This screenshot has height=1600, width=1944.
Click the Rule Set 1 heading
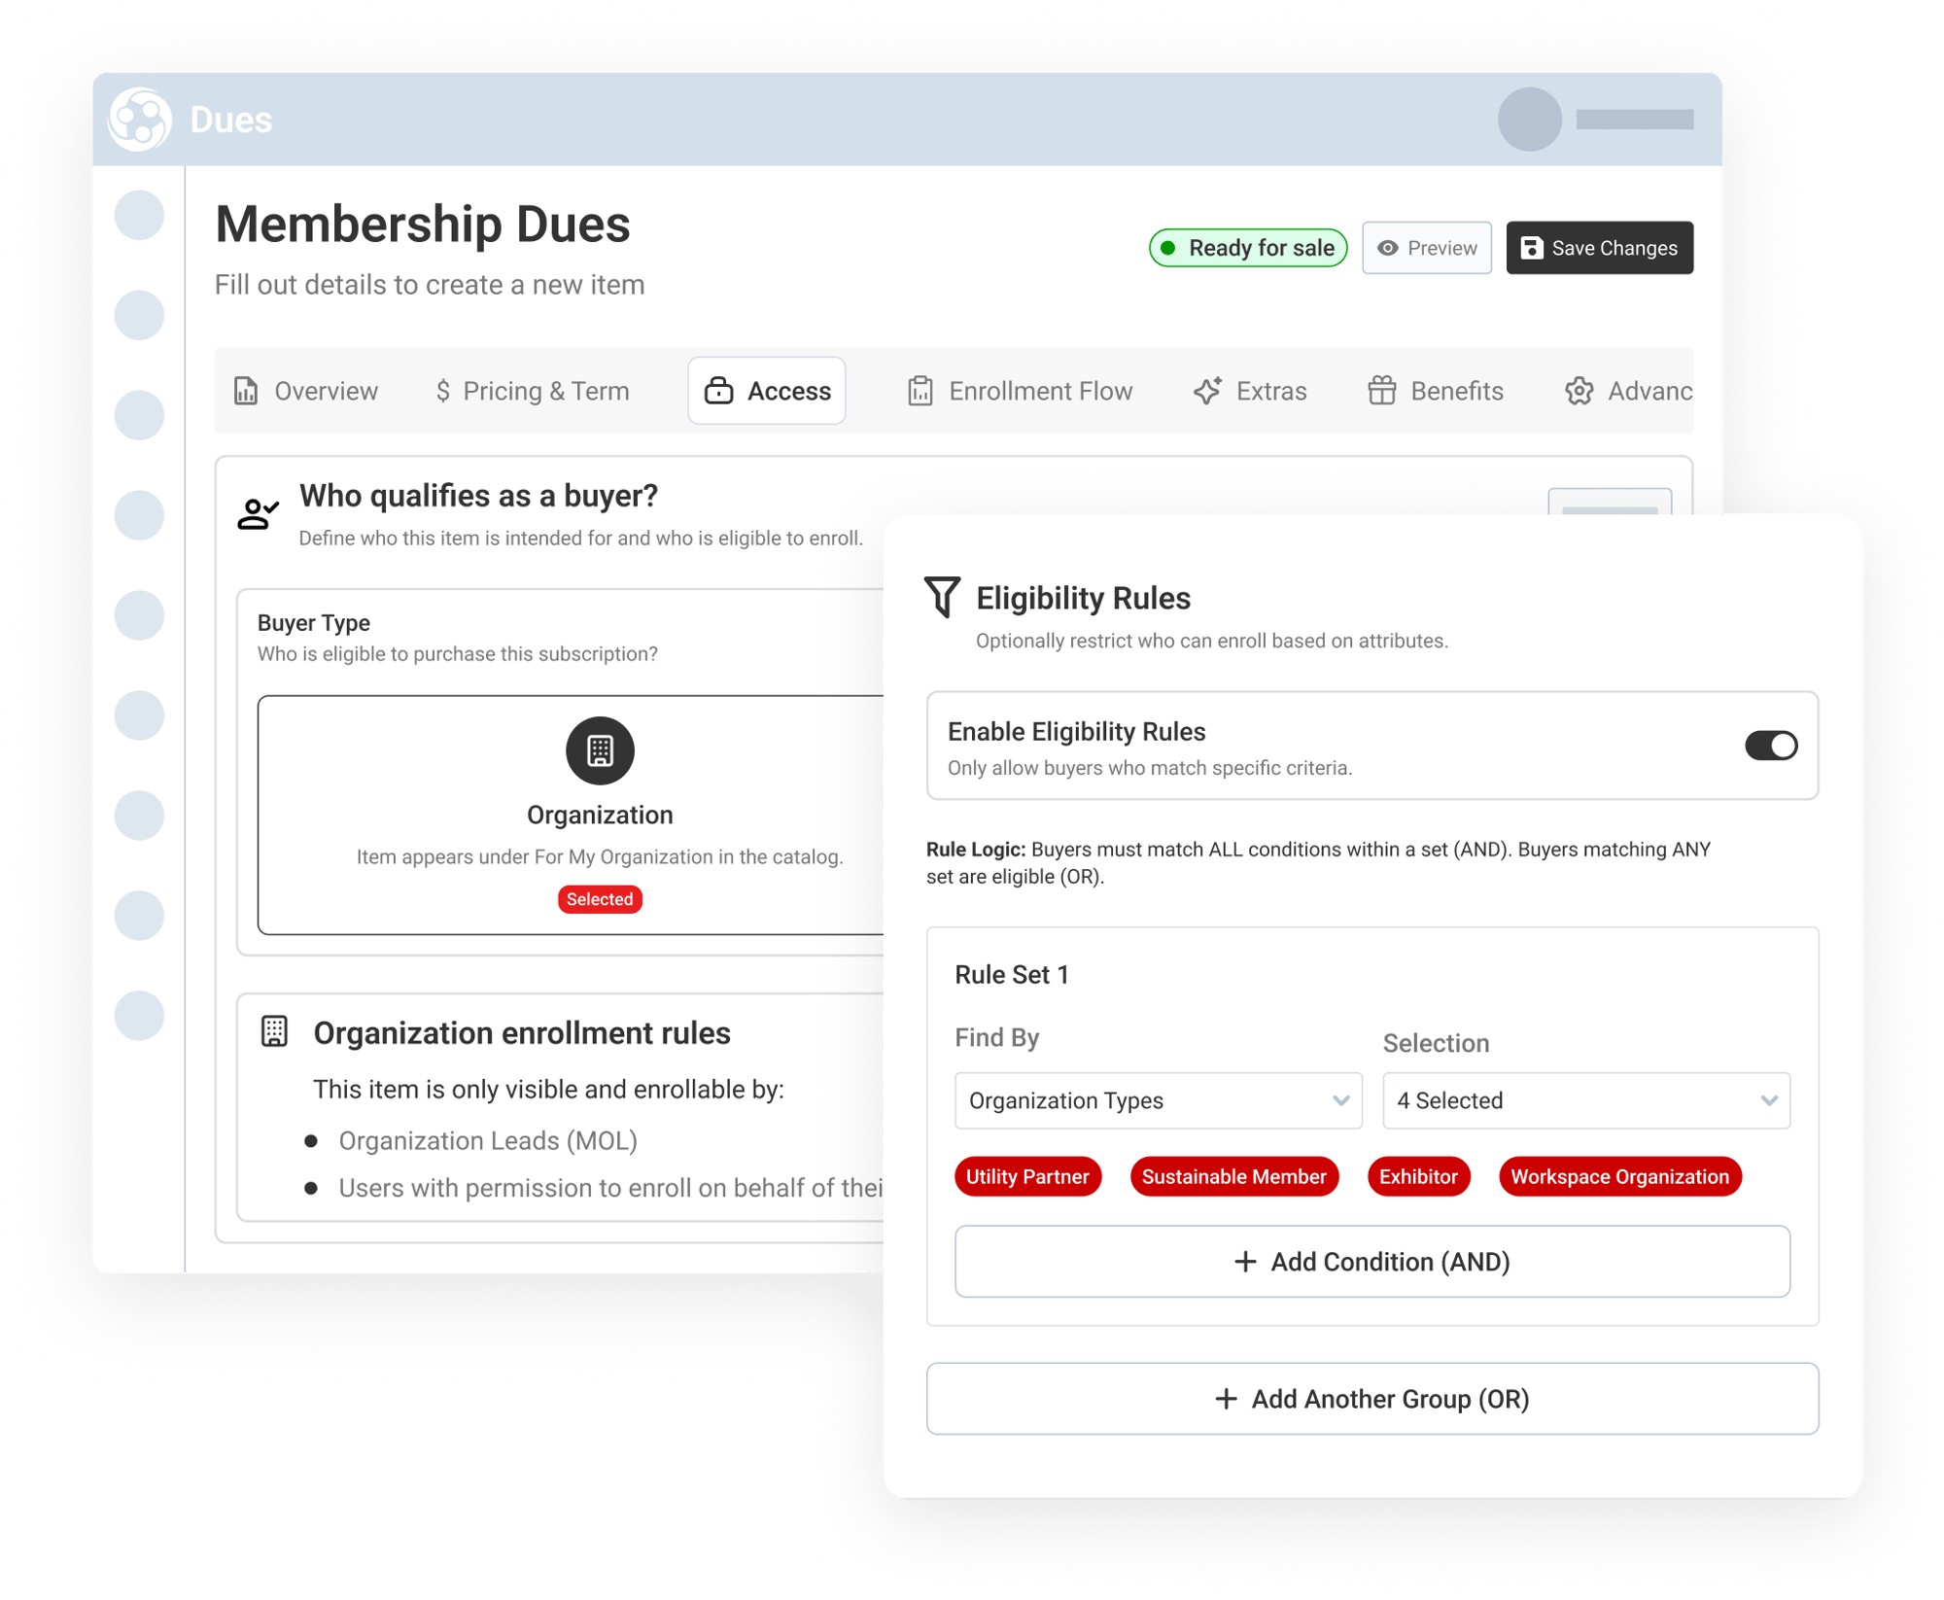1012,974
